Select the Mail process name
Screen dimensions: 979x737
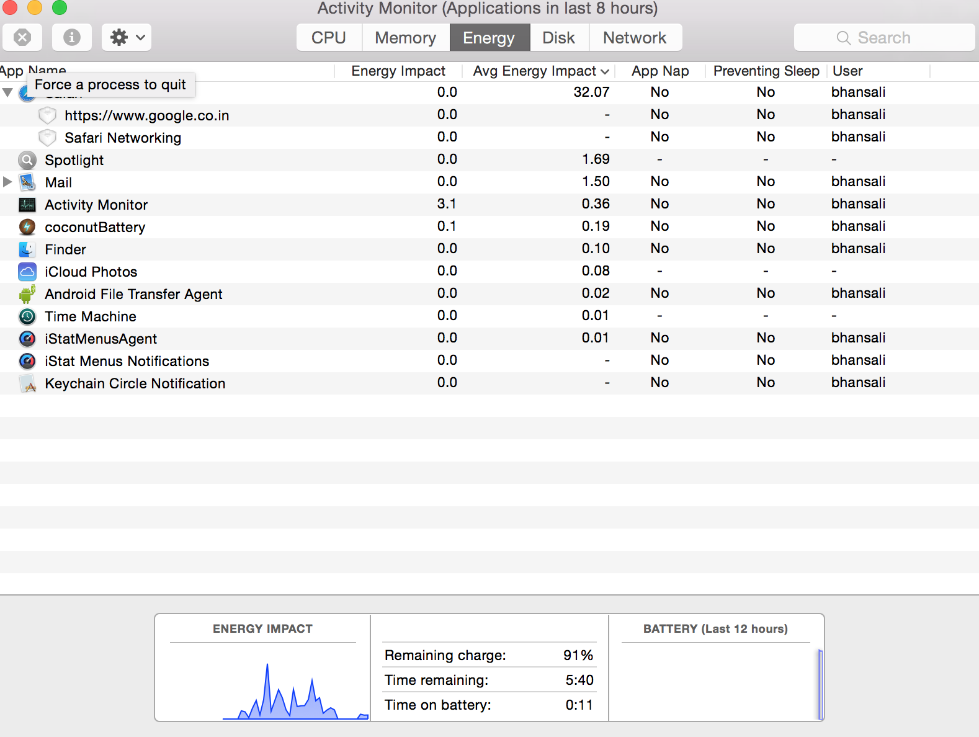[58, 182]
